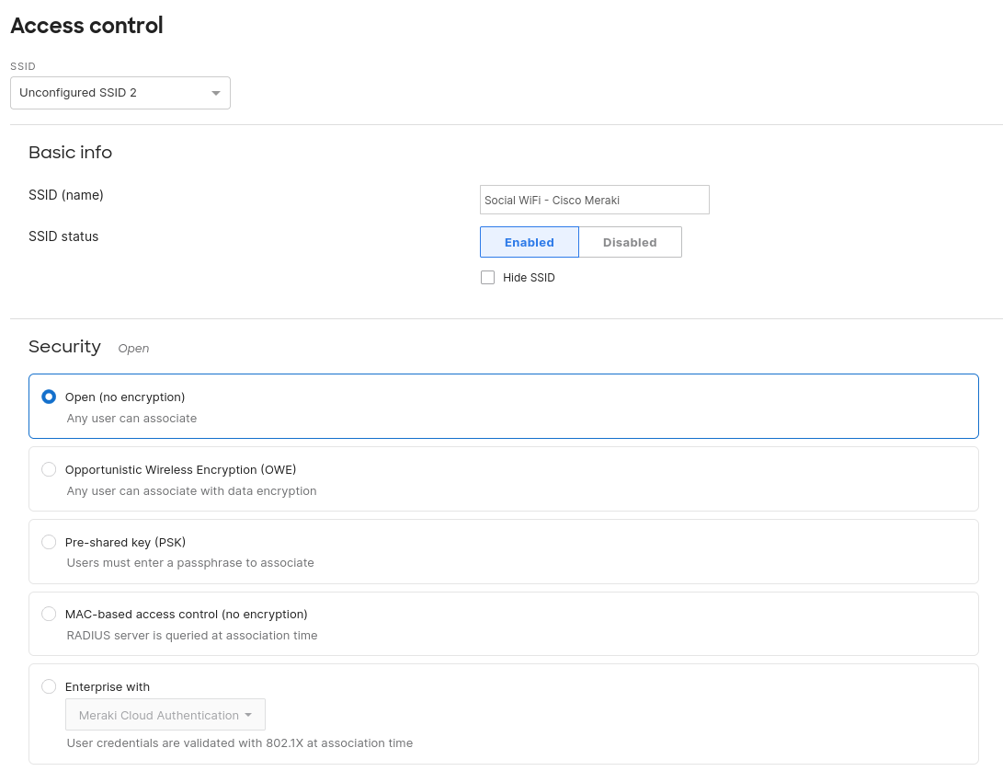Set SSID status to Enabled

[x=530, y=242]
